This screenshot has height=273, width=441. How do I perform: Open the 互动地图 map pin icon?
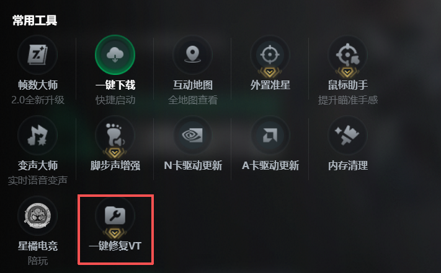click(x=193, y=54)
